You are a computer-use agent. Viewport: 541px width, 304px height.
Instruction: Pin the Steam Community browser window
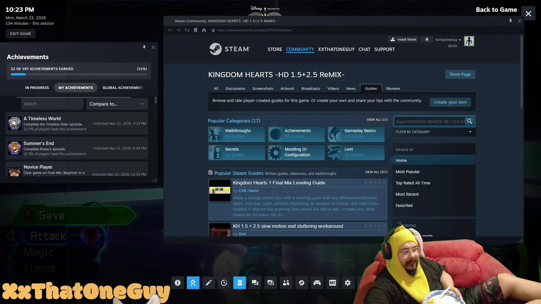coord(511,21)
